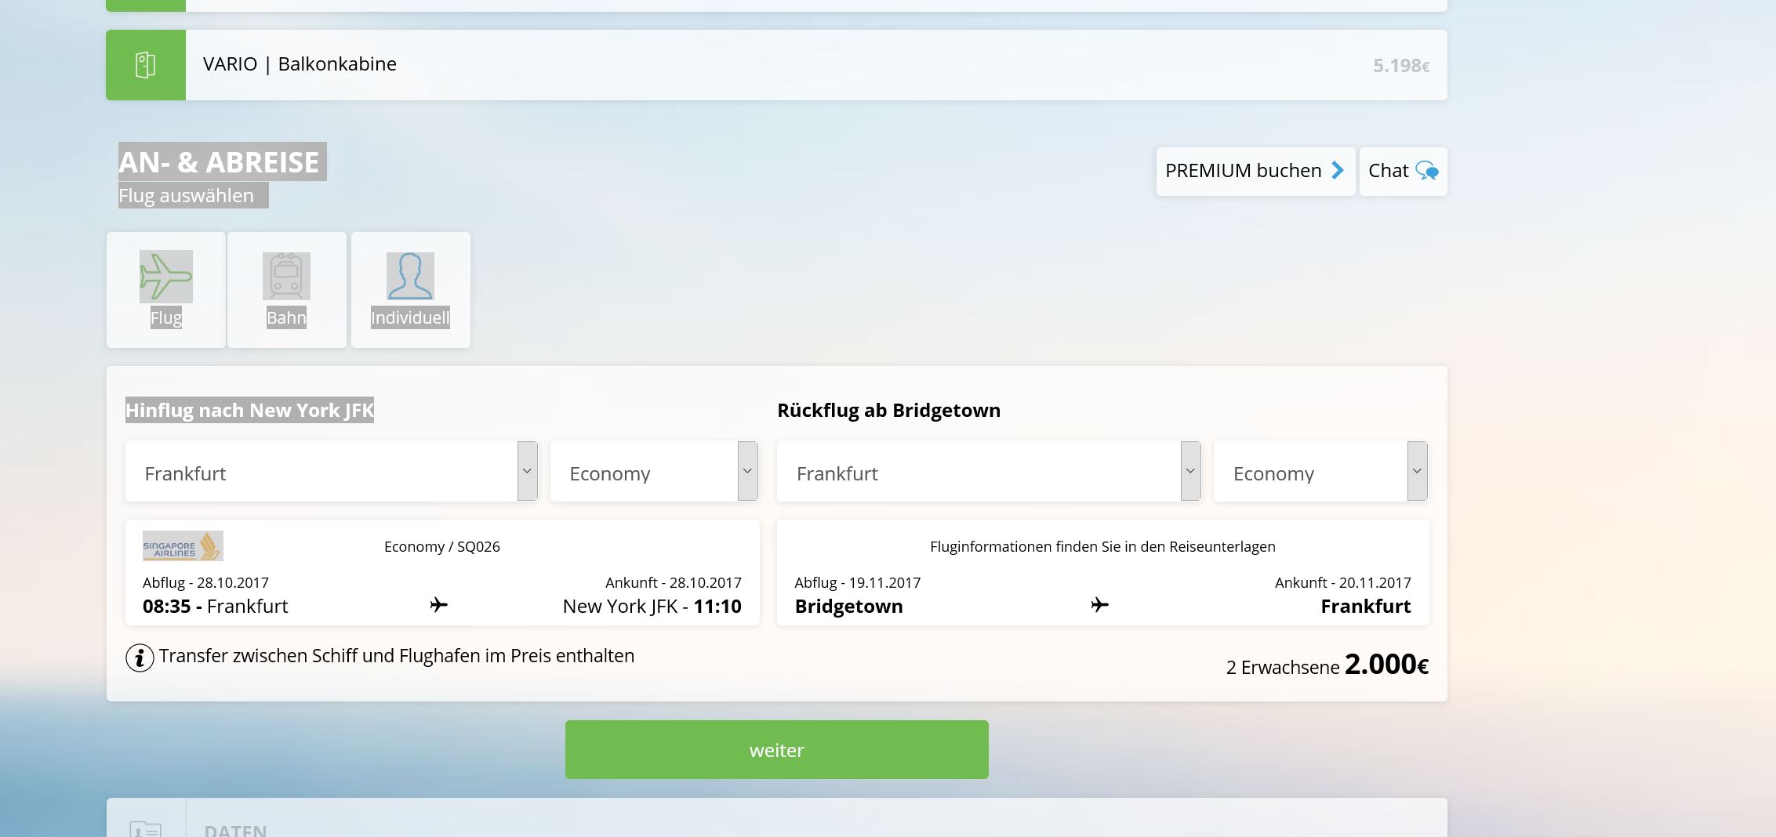The image size is (1776, 837).
Task: Click the green cabin door icon
Action: click(x=145, y=65)
